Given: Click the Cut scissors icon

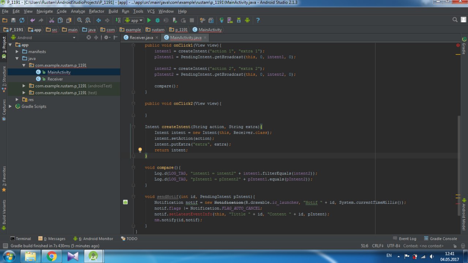Looking at the screenshot, I should point(51,20).
